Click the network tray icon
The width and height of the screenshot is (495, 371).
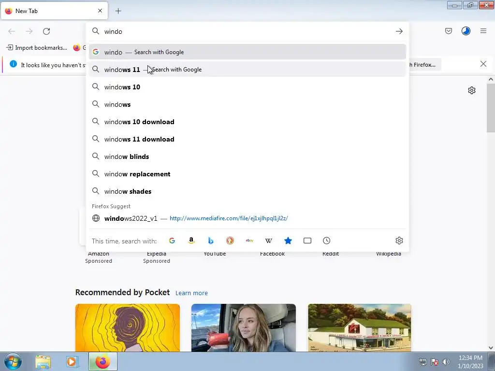pos(422,362)
